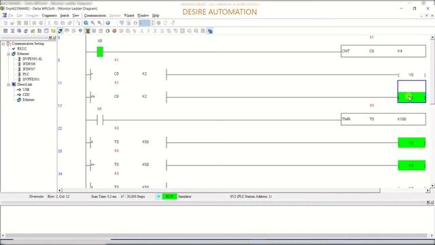Collapse the DirectLink tree node
The height and width of the screenshot is (245, 435).
(9, 84)
